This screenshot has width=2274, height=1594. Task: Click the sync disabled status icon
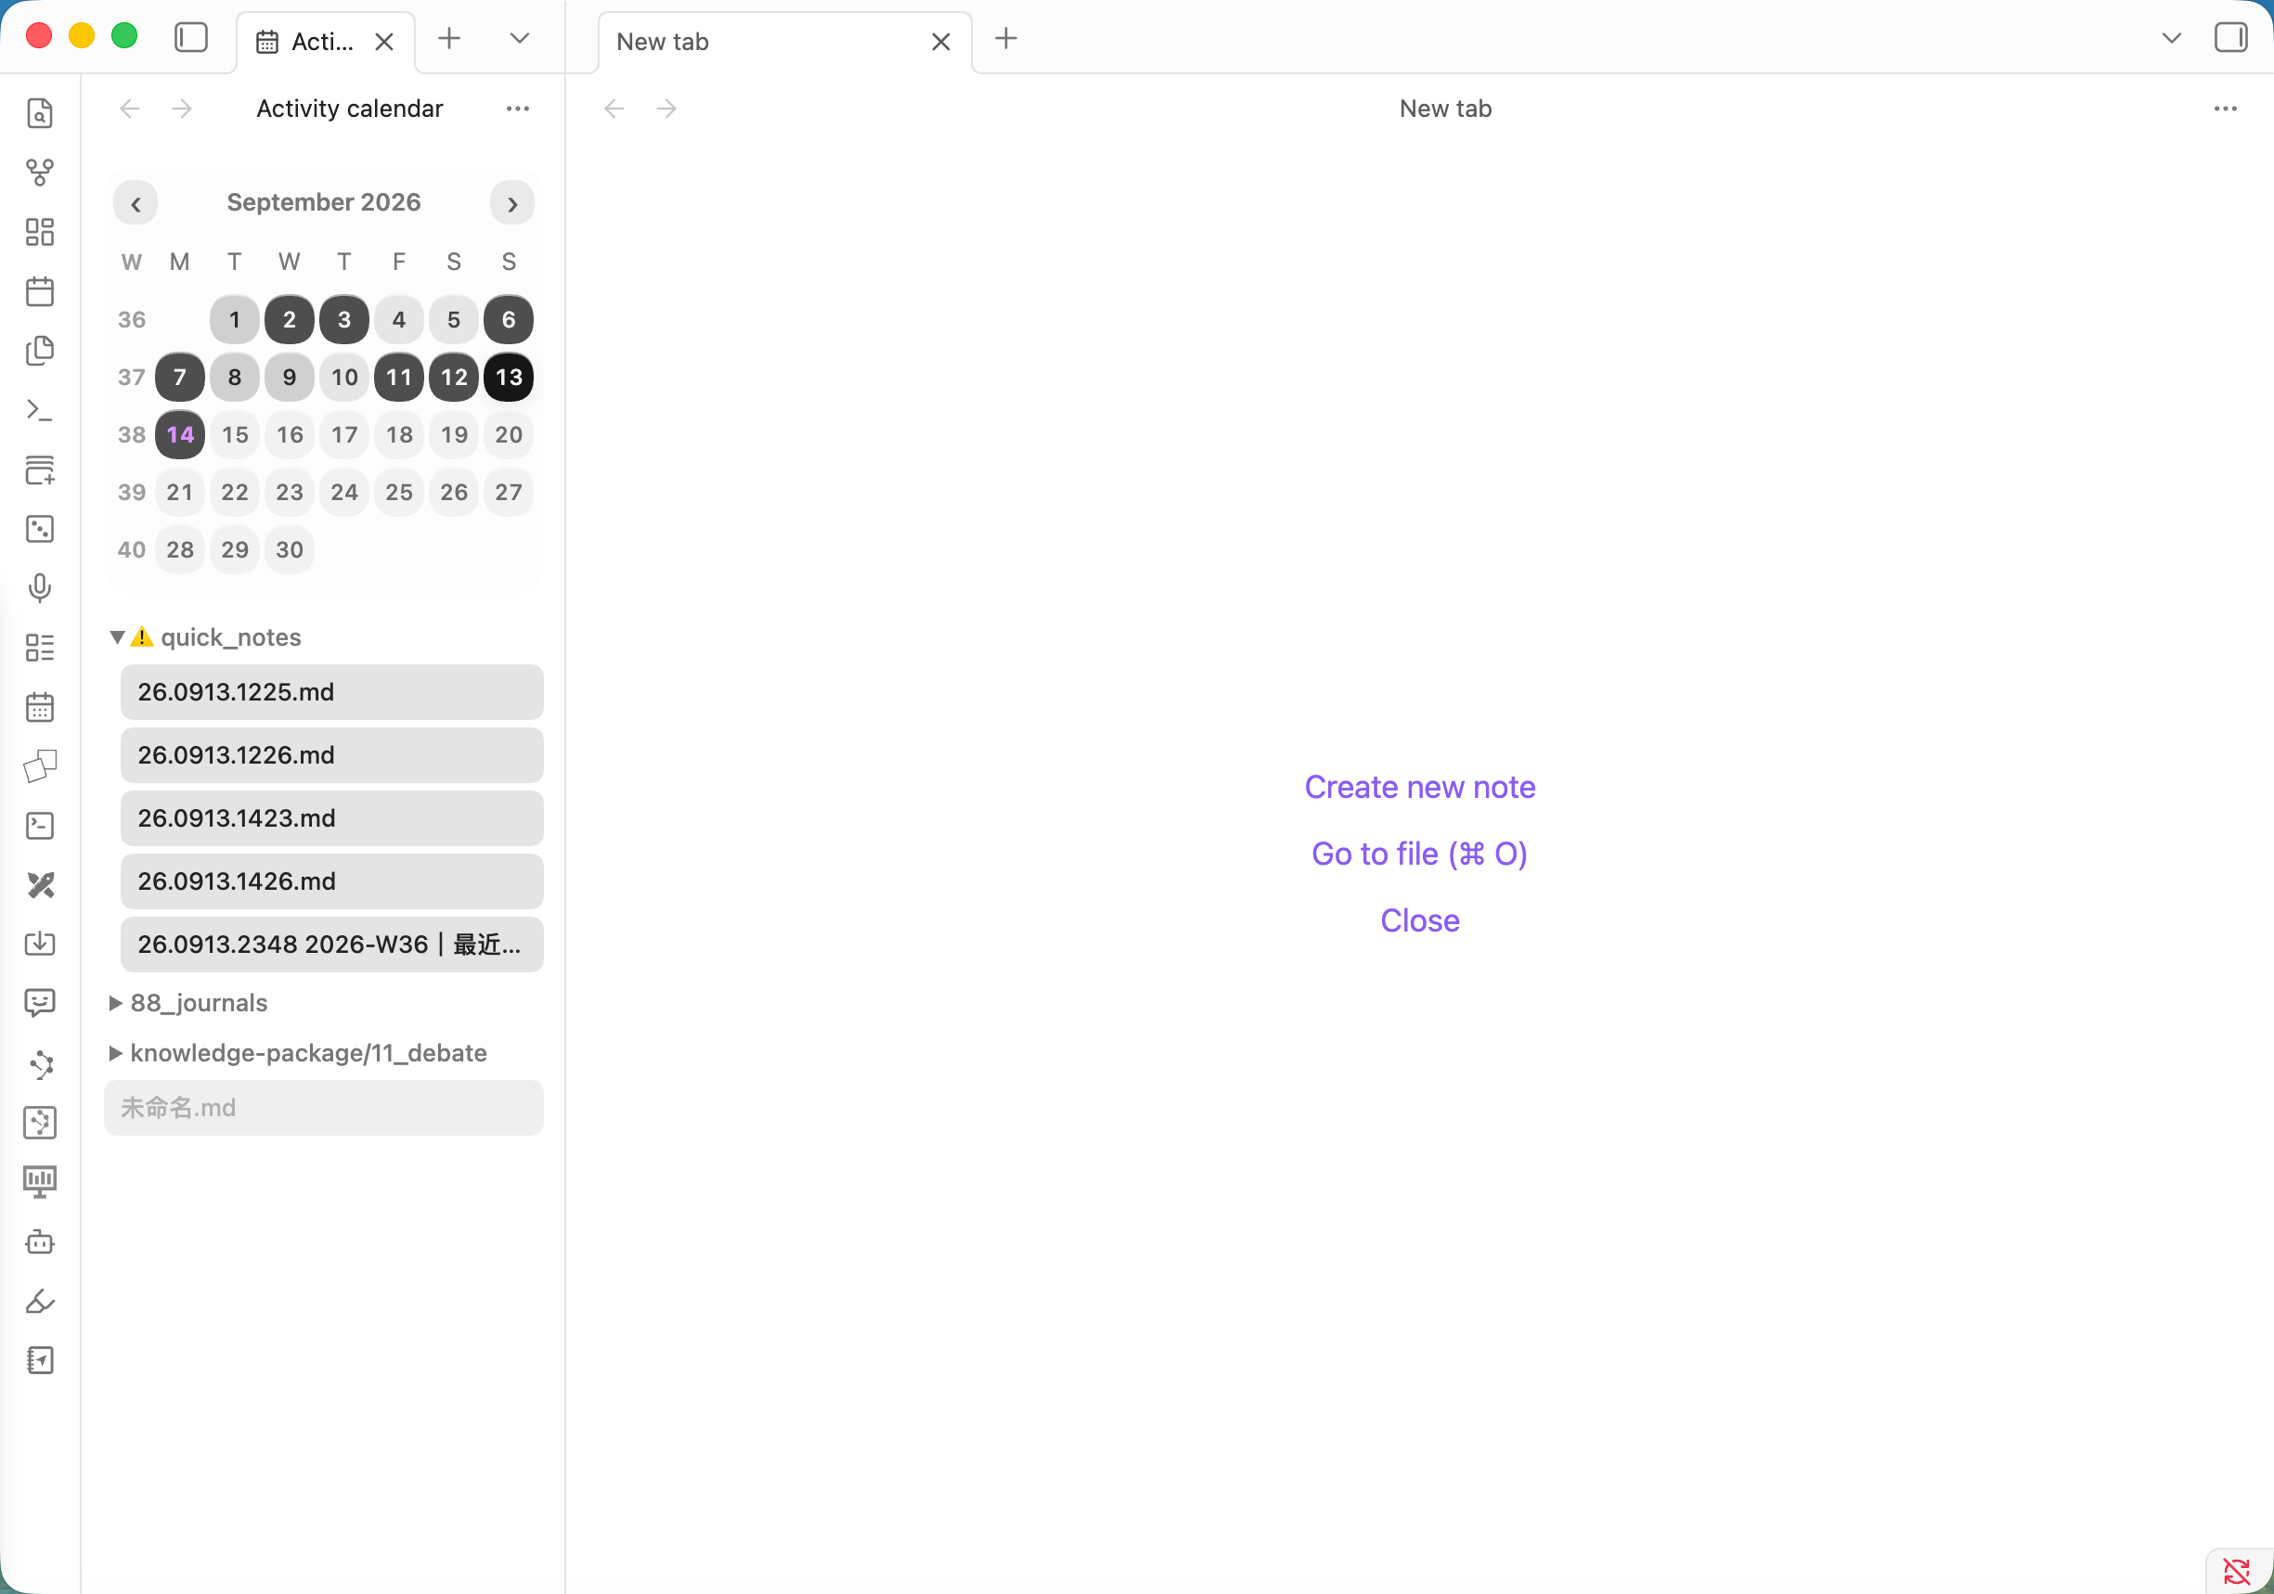tap(2236, 1570)
